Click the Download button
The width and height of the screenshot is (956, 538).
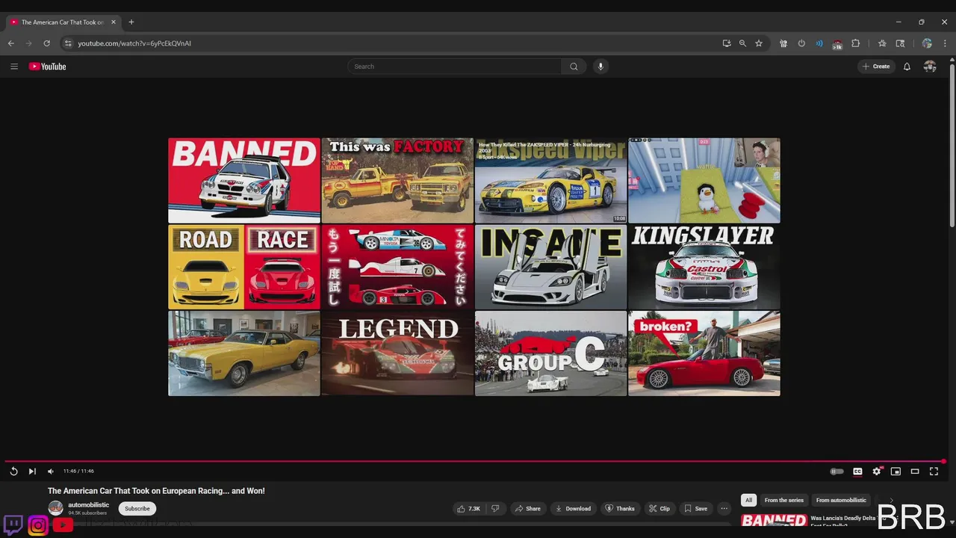pos(574,509)
